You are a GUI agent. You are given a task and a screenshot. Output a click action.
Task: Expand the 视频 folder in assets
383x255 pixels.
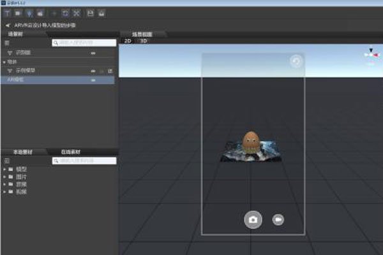(x=6, y=191)
